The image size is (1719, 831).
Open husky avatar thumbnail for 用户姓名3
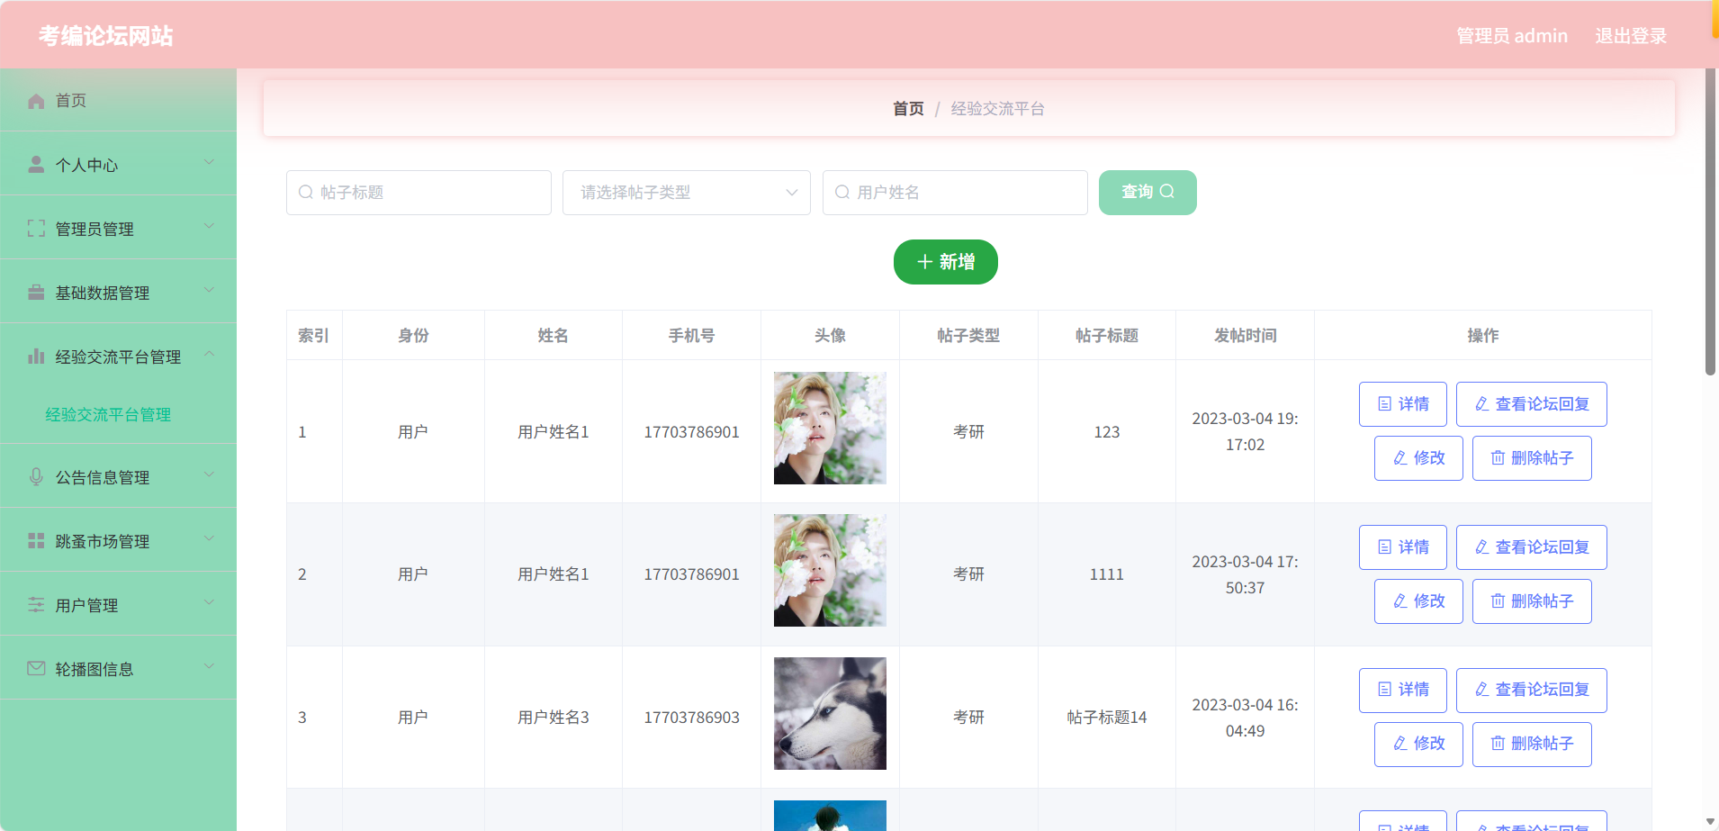pyautogui.click(x=830, y=714)
